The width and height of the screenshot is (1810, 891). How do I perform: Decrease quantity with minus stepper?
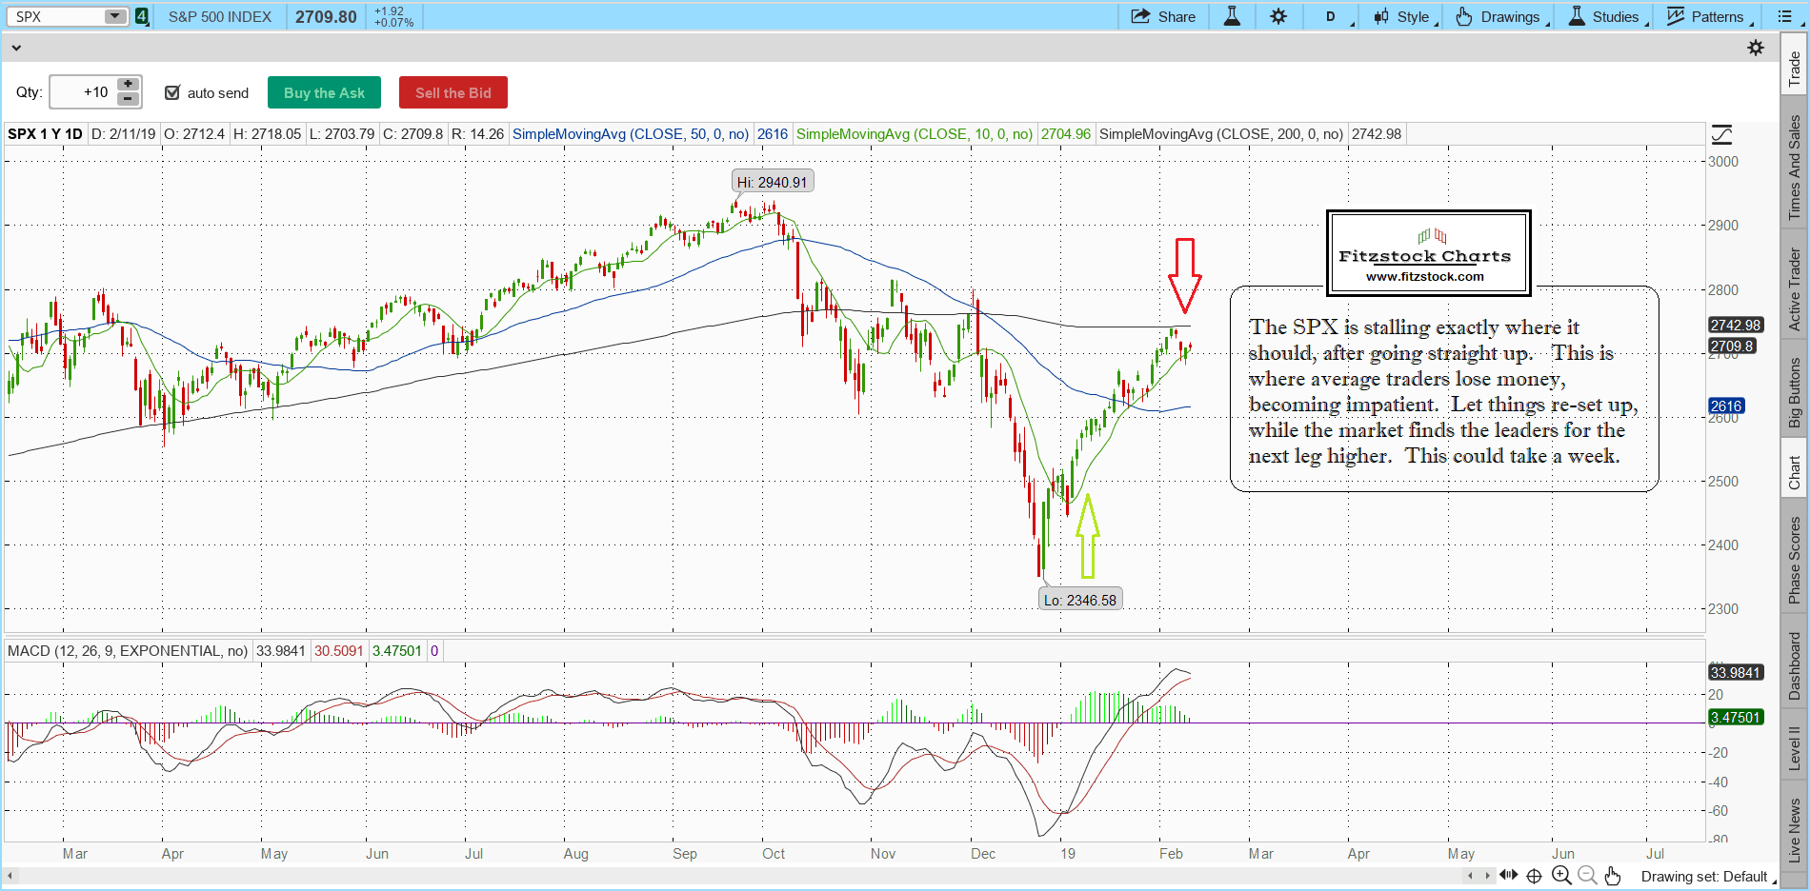[x=128, y=99]
